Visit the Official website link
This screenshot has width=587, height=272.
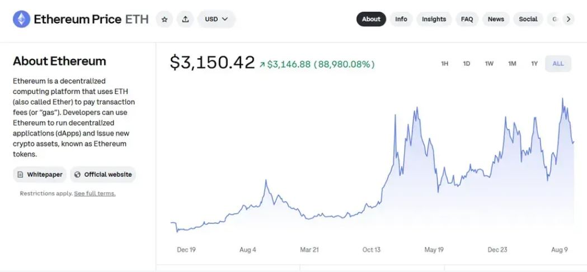click(103, 174)
